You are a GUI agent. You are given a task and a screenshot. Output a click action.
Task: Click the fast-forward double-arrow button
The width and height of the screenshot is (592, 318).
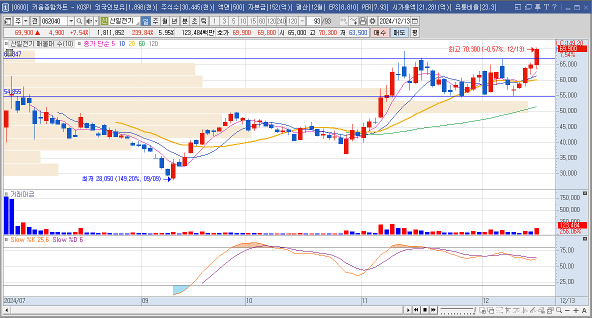tap(433, 310)
